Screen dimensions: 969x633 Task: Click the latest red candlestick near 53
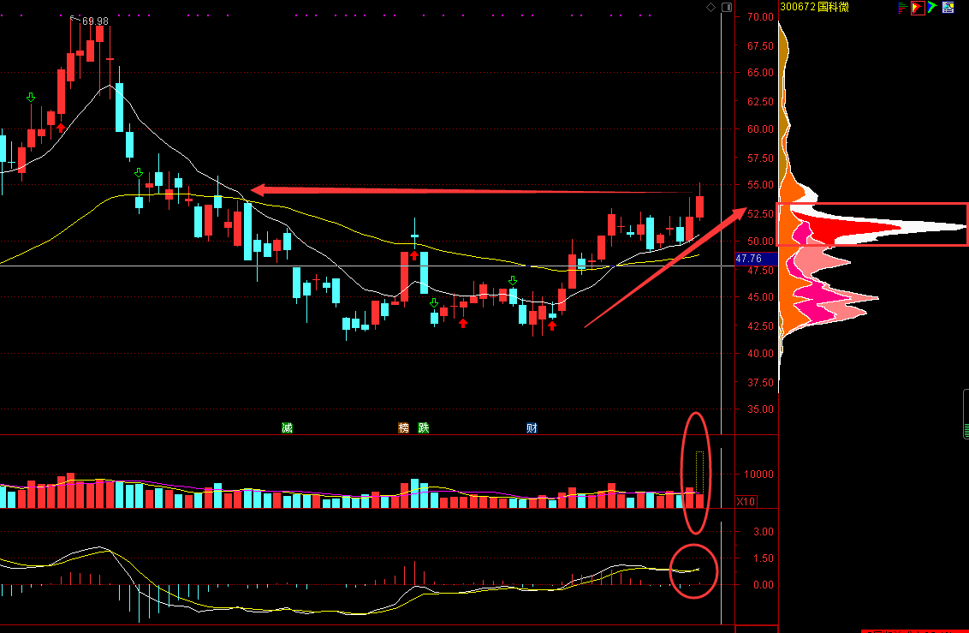click(699, 206)
